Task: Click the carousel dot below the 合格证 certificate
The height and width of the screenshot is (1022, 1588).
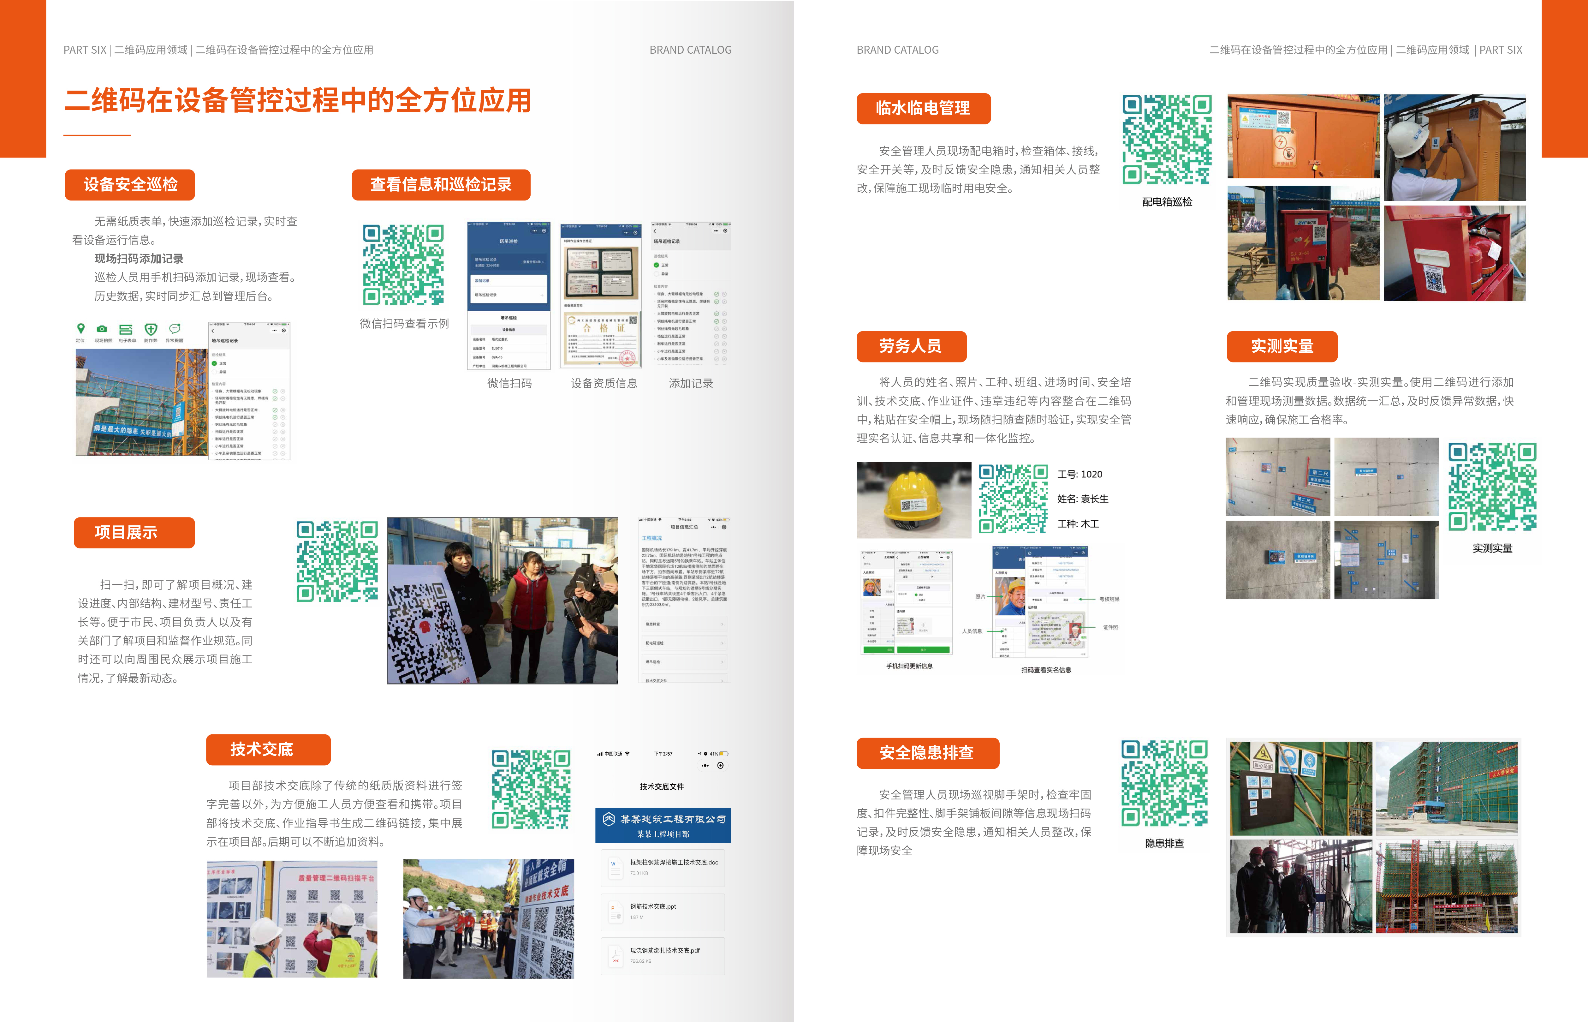Action: 600,364
